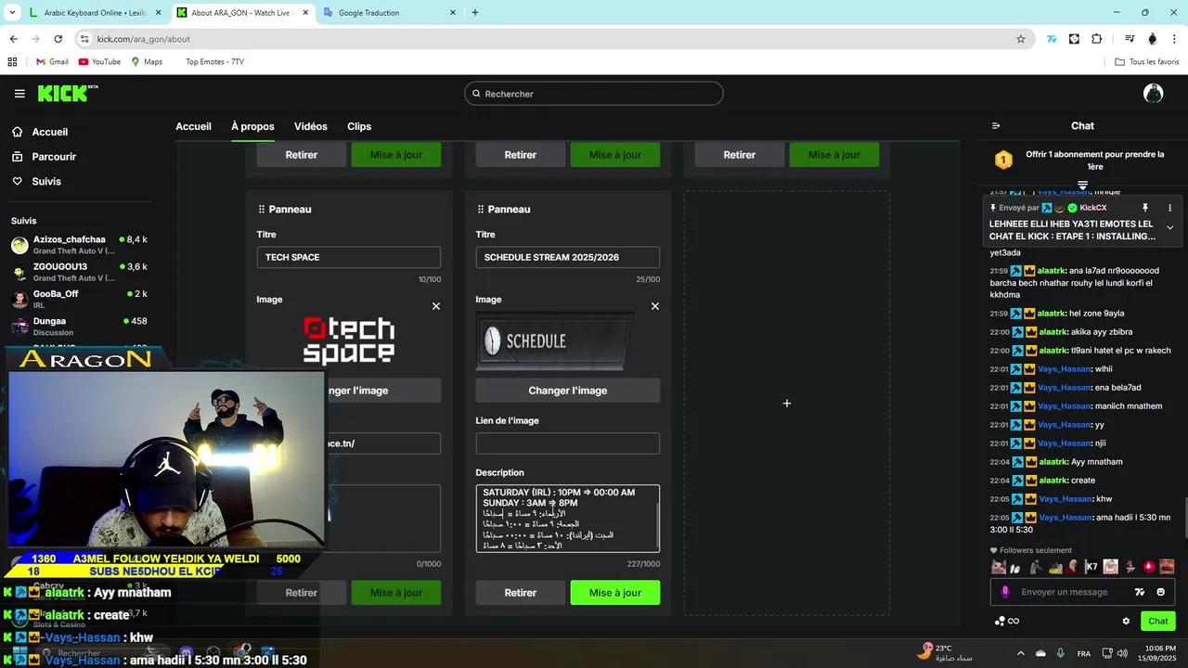The width and height of the screenshot is (1188, 668).
Task: Click Changer l'image under the SCHEDULE image
Action: (568, 391)
